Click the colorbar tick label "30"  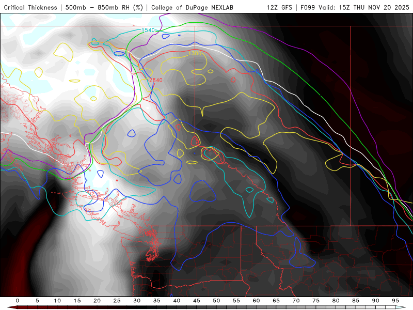(x=137, y=301)
